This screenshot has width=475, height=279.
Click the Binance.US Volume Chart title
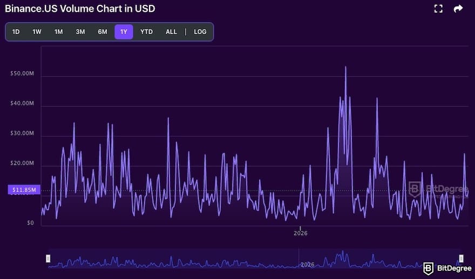80,9
